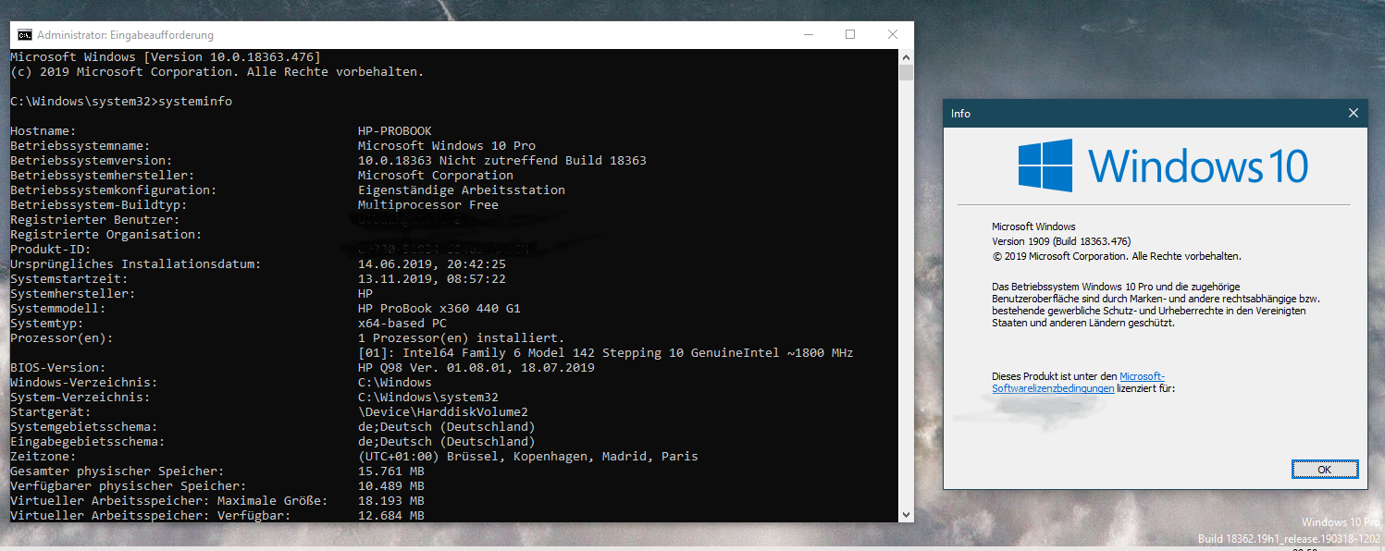This screenshot has height=551, width=1385.
Task: Click the boot time "13.11.2019, 08:57:22"
Action: [432, 279]
